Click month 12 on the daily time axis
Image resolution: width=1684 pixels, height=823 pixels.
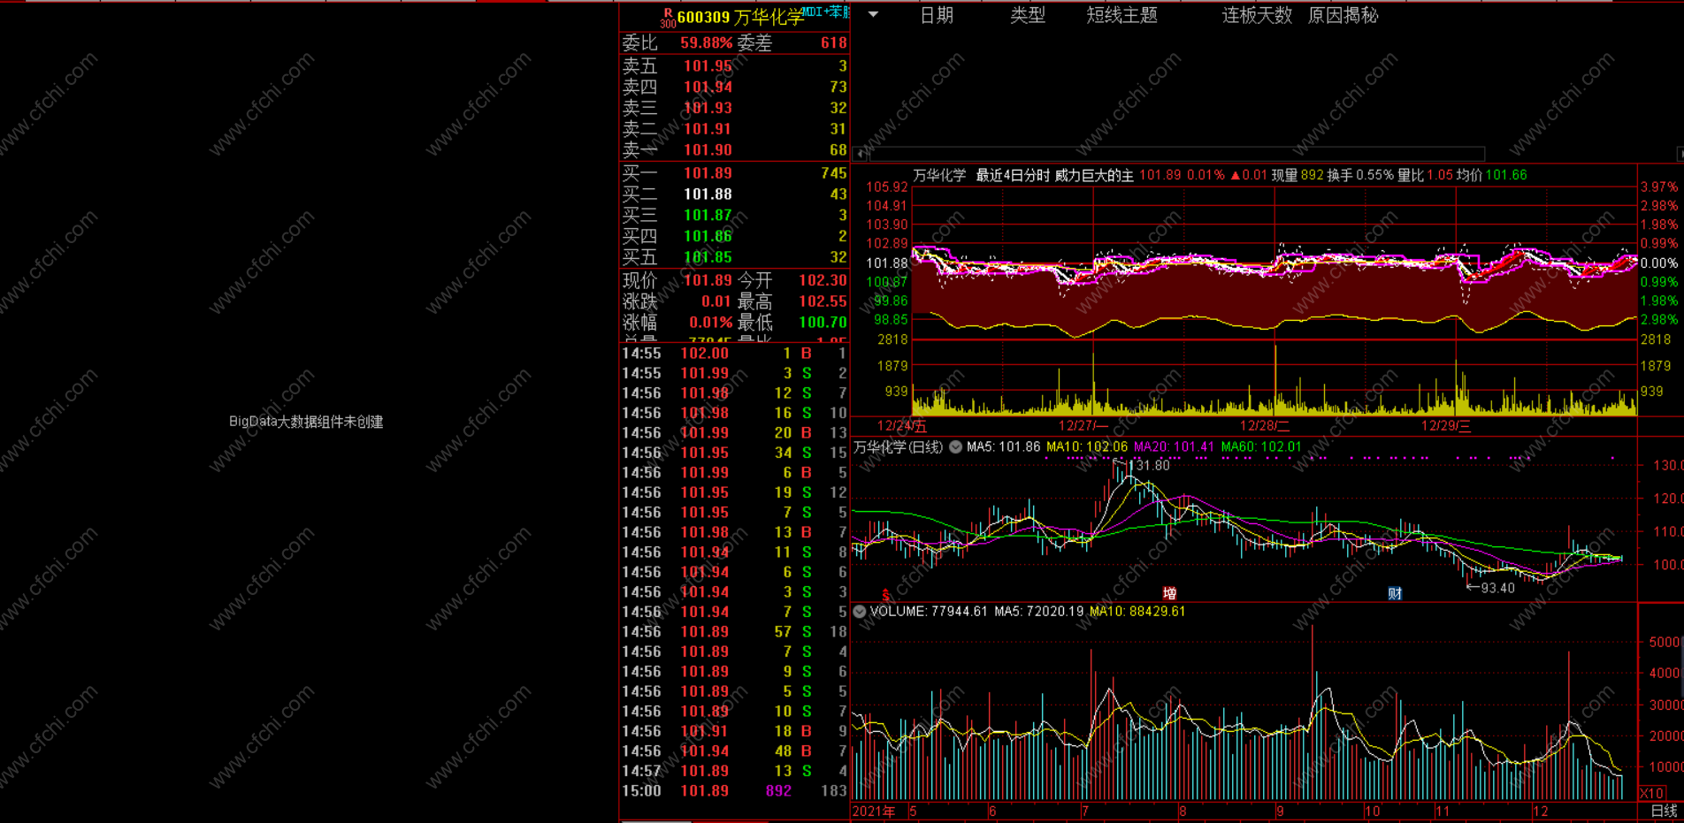pos(1541,812)
